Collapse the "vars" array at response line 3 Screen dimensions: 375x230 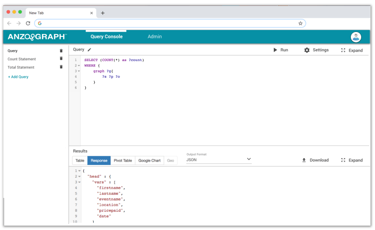tap(79, 182)
